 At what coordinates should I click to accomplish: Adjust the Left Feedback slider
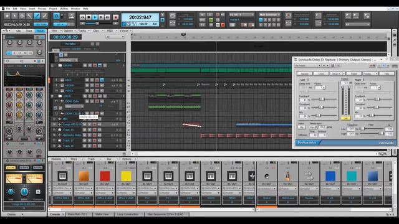[324, 99]
